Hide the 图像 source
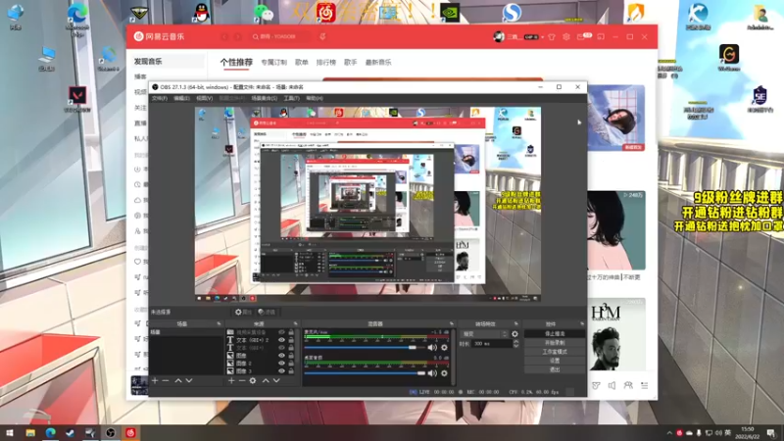 (281, 356)
